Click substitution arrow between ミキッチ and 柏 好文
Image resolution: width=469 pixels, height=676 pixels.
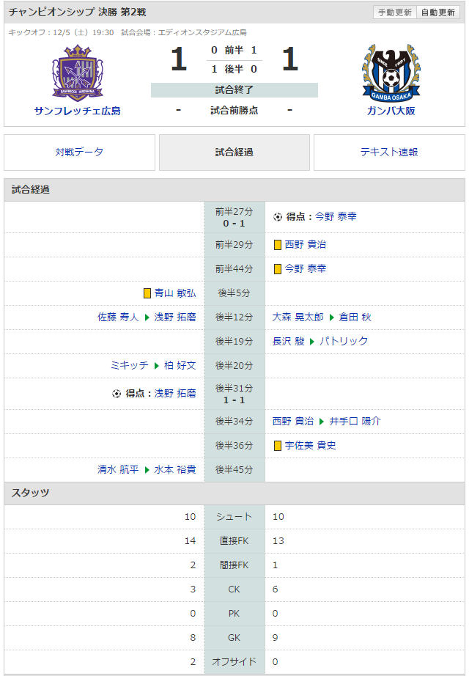(157, 366)
